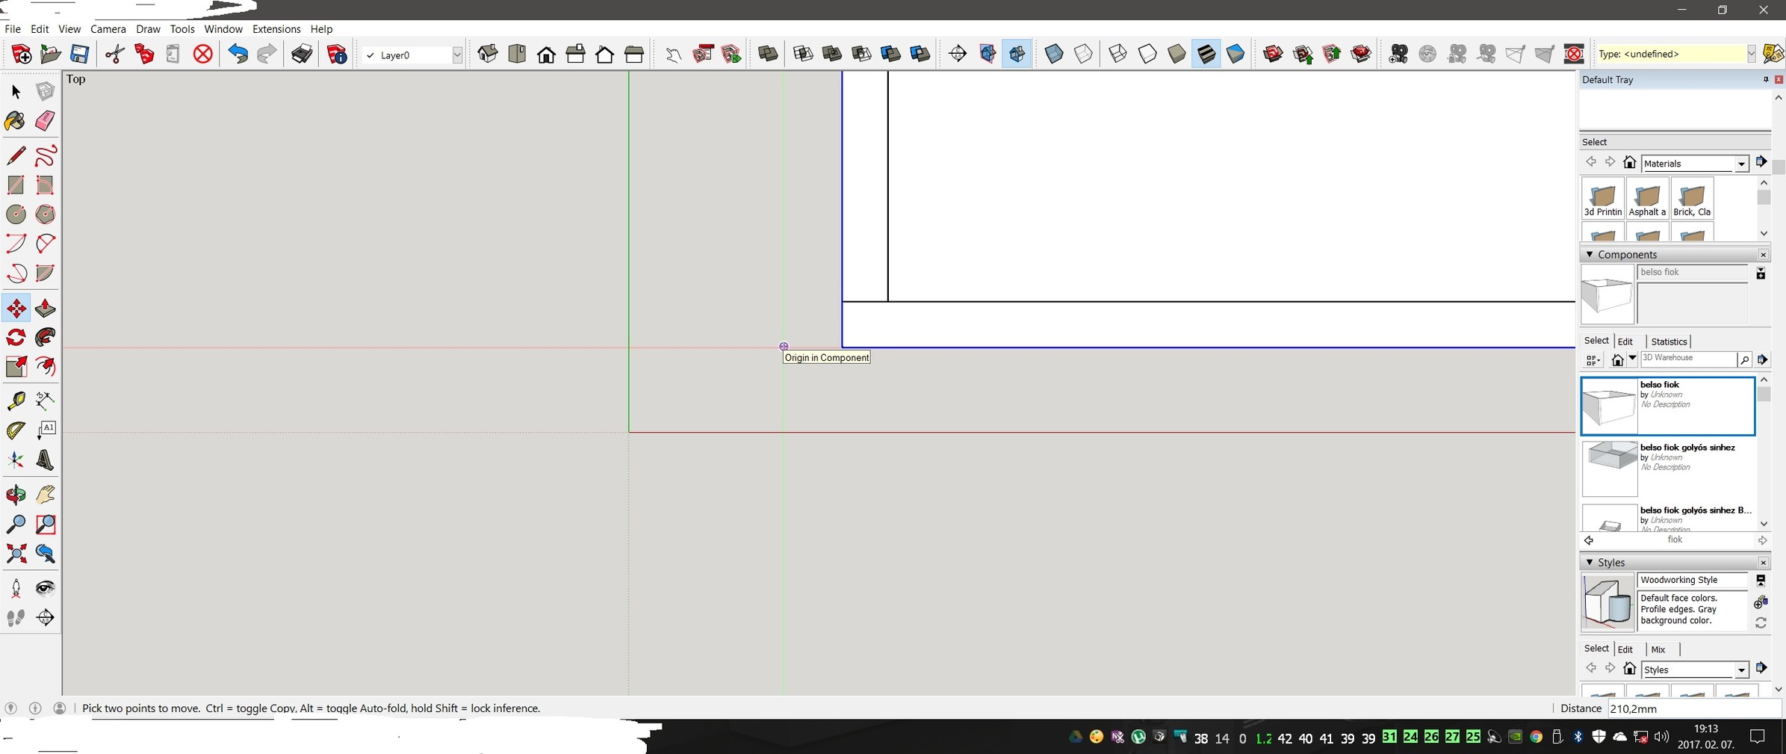Choose the Line pencil tool

click(16, 155)
